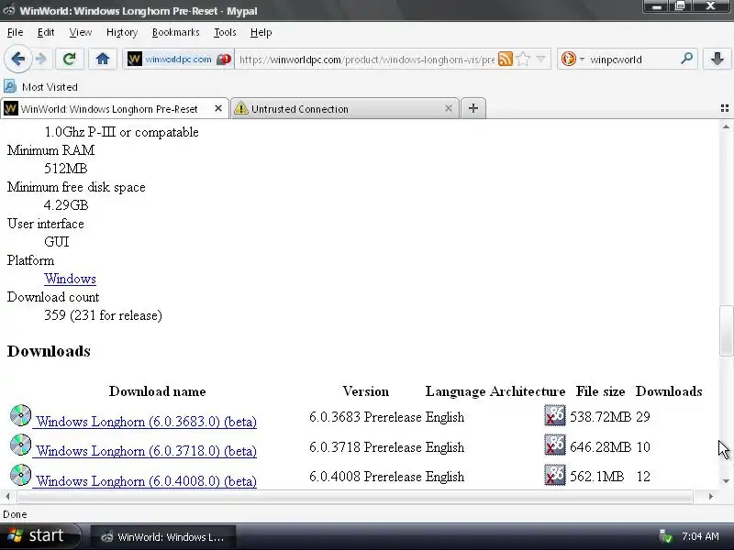Click the disc icon for Longhorn 6.0.3718.0
Viewport: 734px width, 550px height.
20,445
